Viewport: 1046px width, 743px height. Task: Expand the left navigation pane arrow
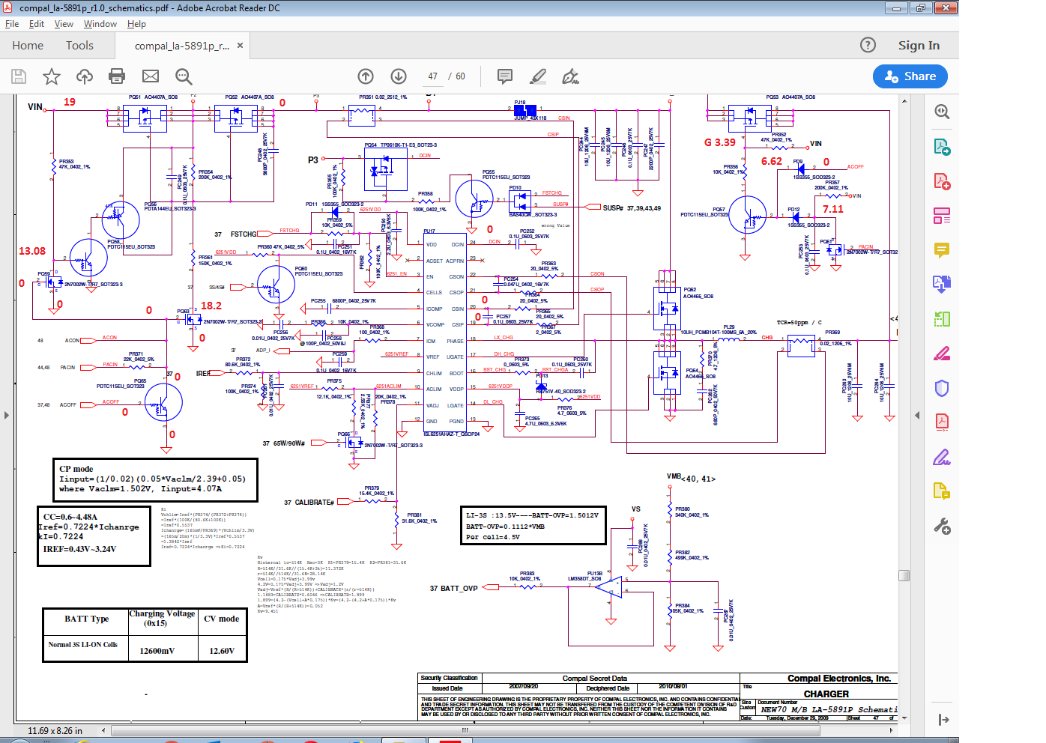[x=7, y=415]
